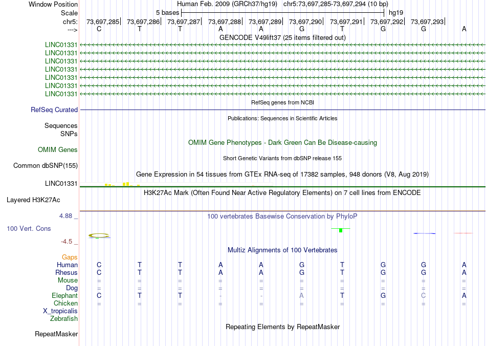Screen dimensions: 486x346
Task: Open Short Genetic Variants dbSNP 155 title
Action: (x=282, y=158)
